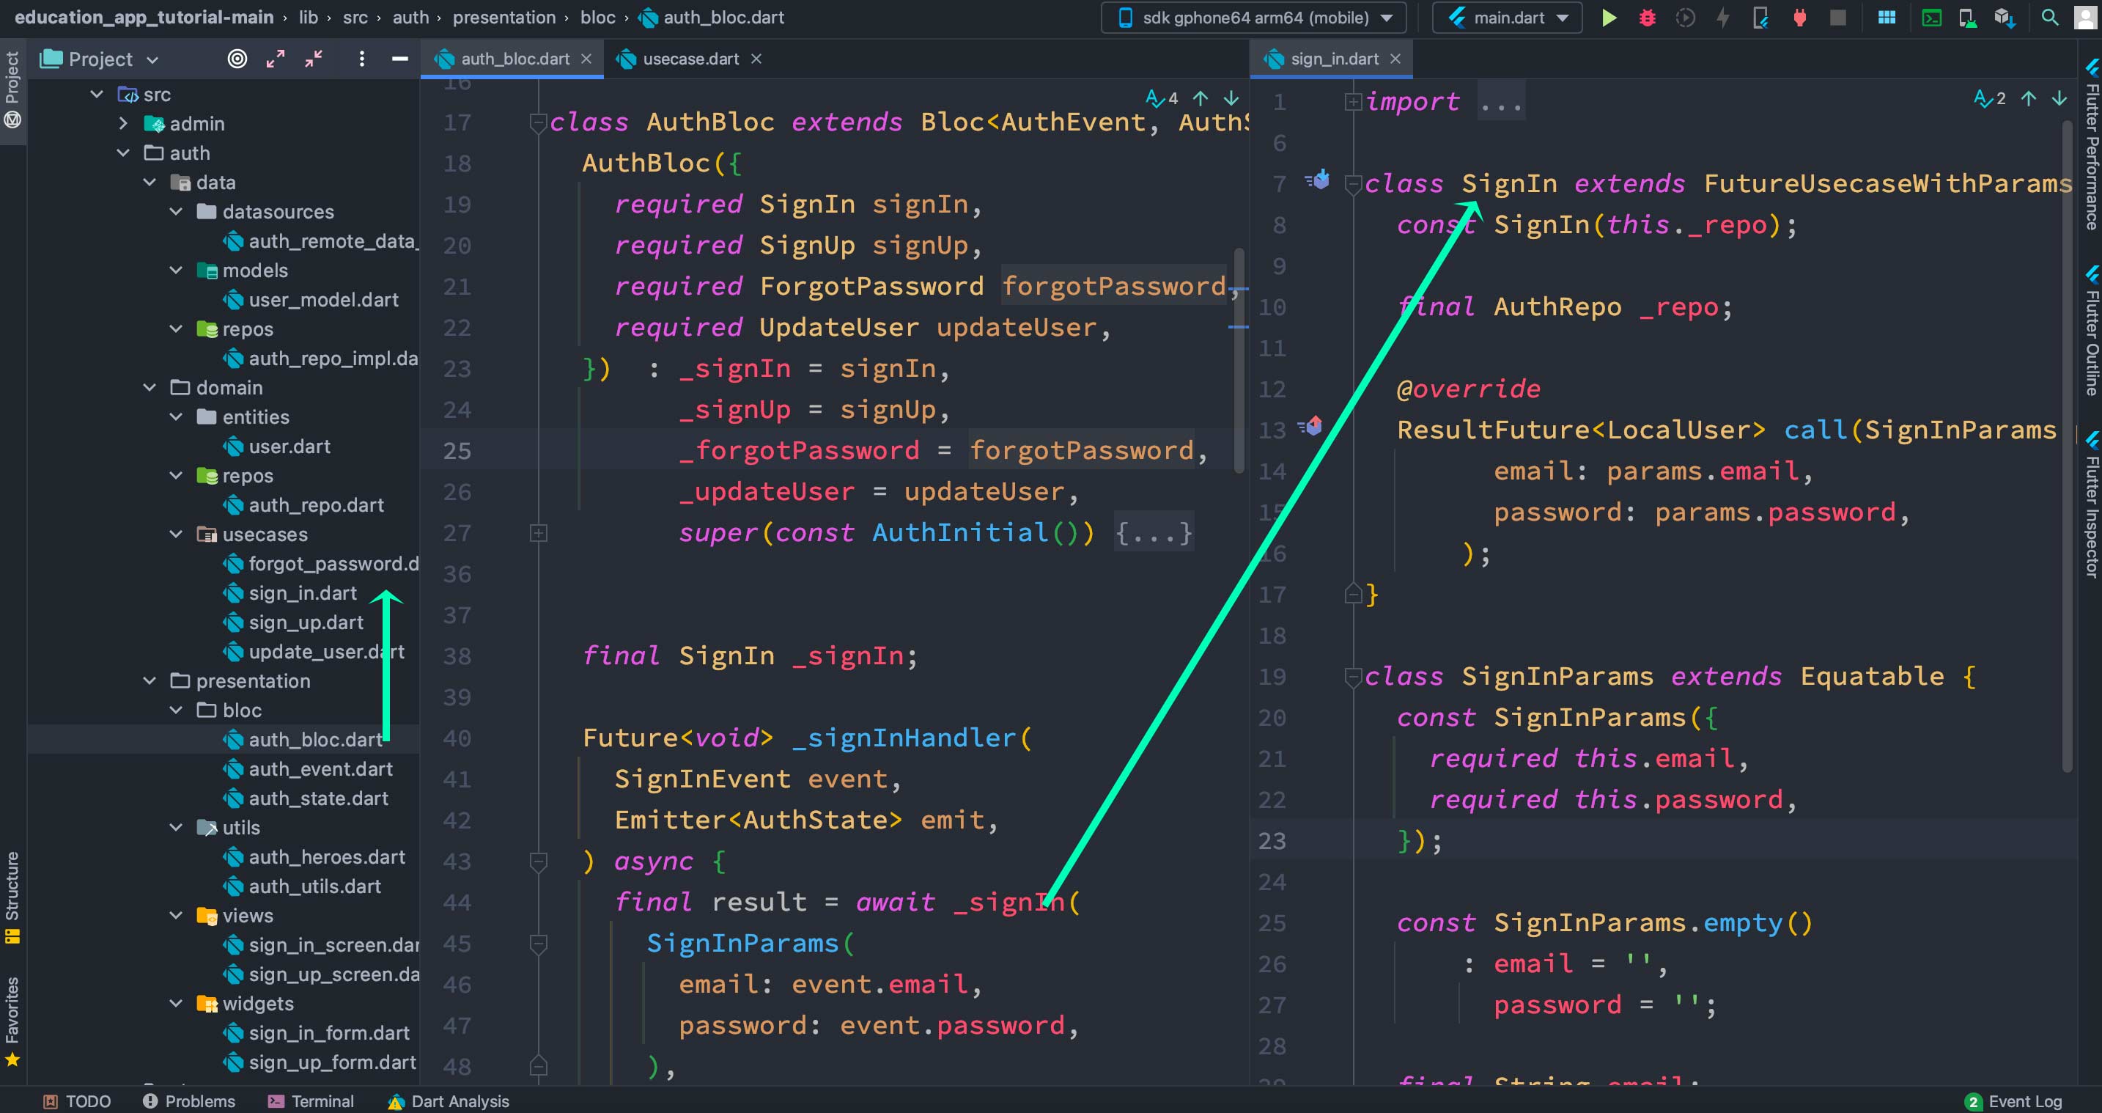The width and height of the screenshot is (2102, 1113).
Task: Open the TODO tool window
Action: point(77,1101)
